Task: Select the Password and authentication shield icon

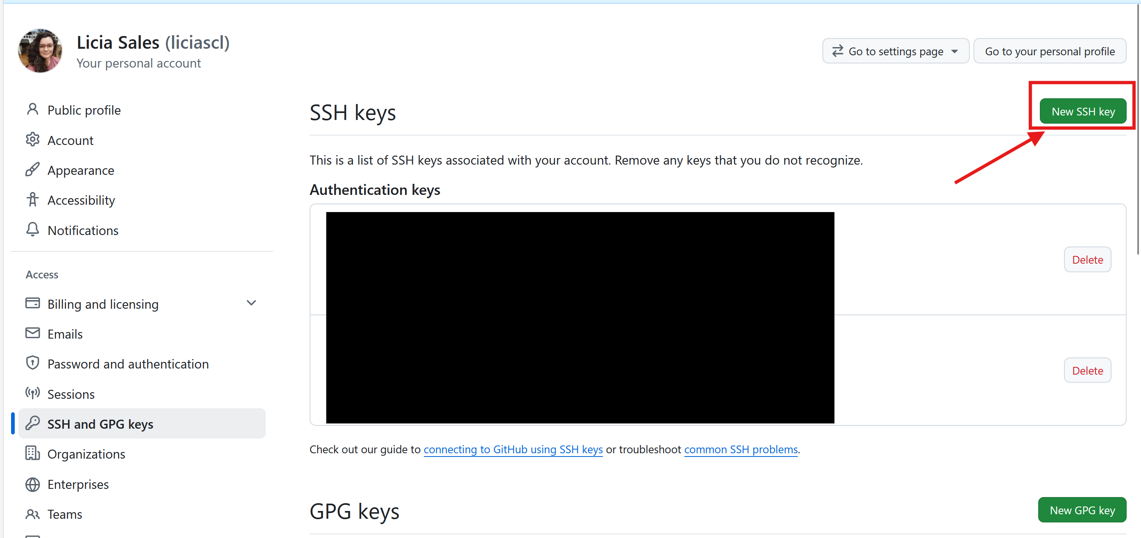Action: click(x=32, y=363)
